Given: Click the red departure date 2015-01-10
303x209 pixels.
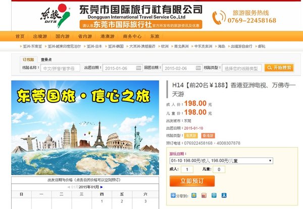Looking at the screenshot, I should [x=193, y=128].
